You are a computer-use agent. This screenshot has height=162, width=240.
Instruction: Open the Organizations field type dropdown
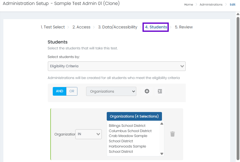click(x=111, y=91)
